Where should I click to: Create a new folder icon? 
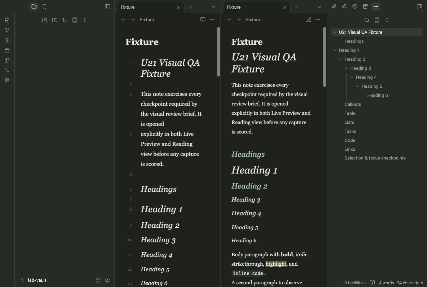tap(55, 20)
